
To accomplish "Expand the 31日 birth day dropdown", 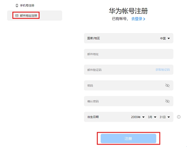I will coord(165,117).
